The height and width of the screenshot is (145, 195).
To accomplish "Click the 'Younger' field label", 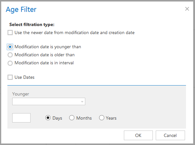I will click(21, 94).
